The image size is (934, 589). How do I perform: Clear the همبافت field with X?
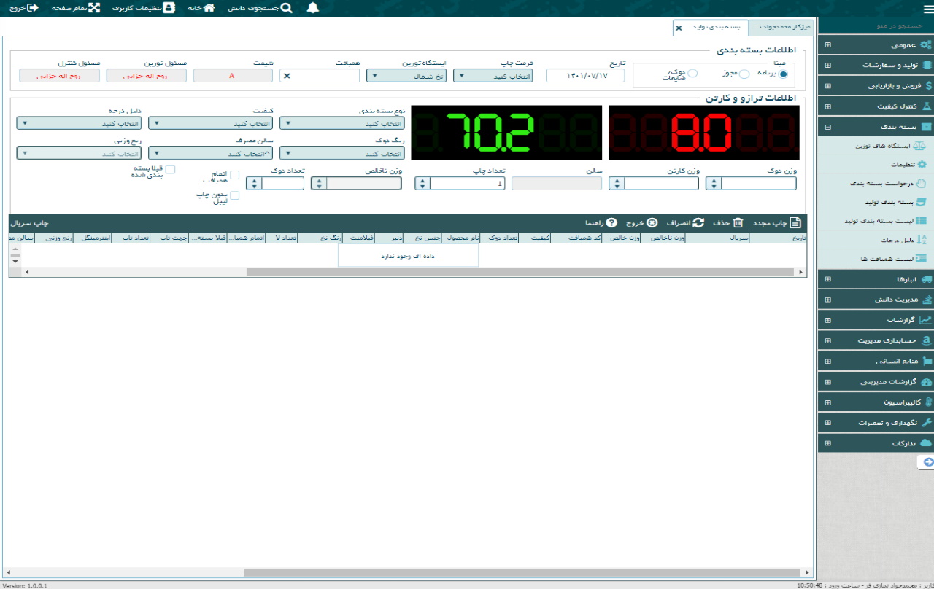click(287, 76)
